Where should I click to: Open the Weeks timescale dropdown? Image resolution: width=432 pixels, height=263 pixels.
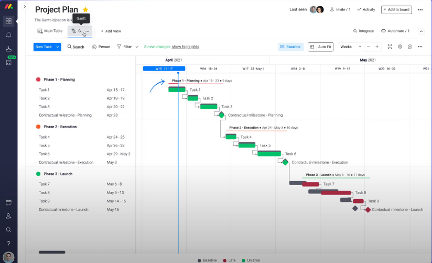pos(351,47)
